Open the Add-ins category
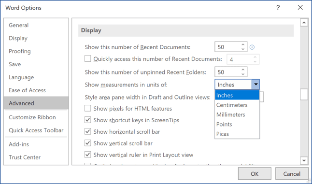 pyautogui.click(x=36, y=144)
